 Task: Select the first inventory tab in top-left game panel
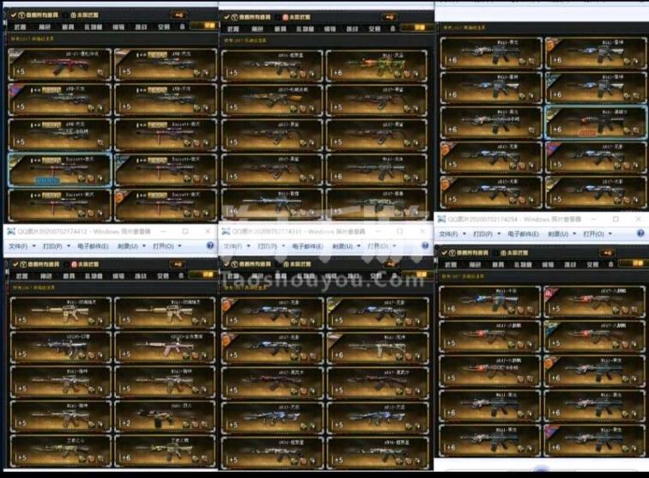point(20,27)
